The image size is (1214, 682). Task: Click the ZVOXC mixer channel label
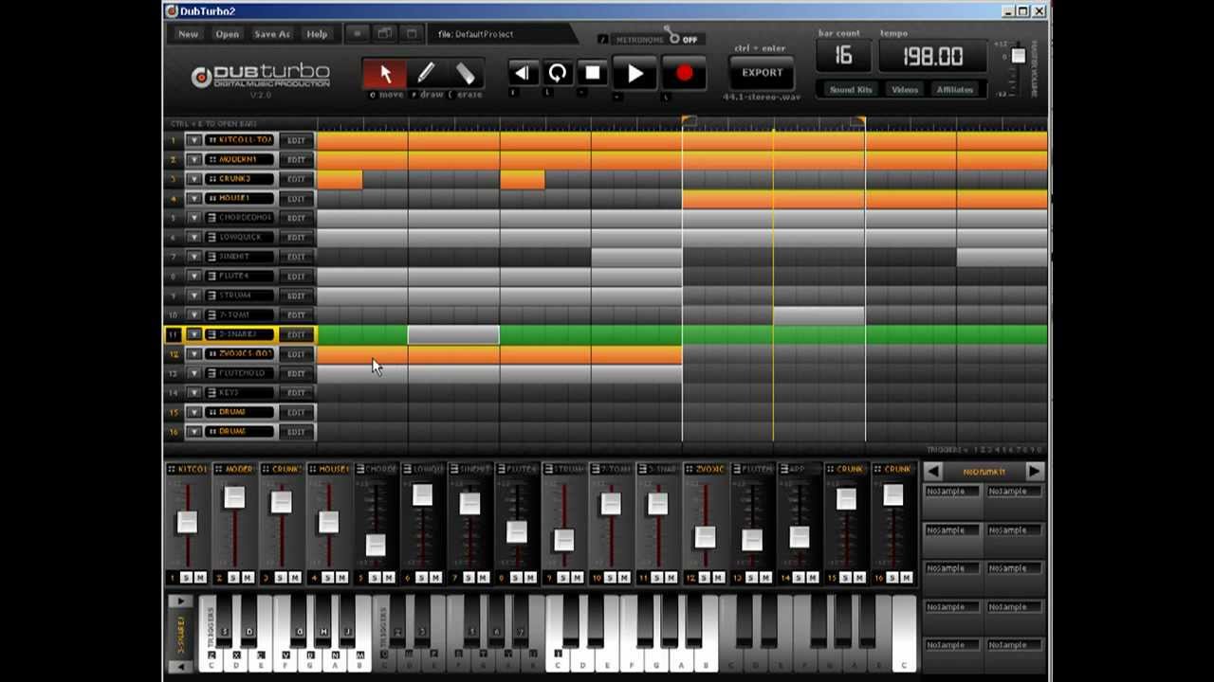click(705, 470)
